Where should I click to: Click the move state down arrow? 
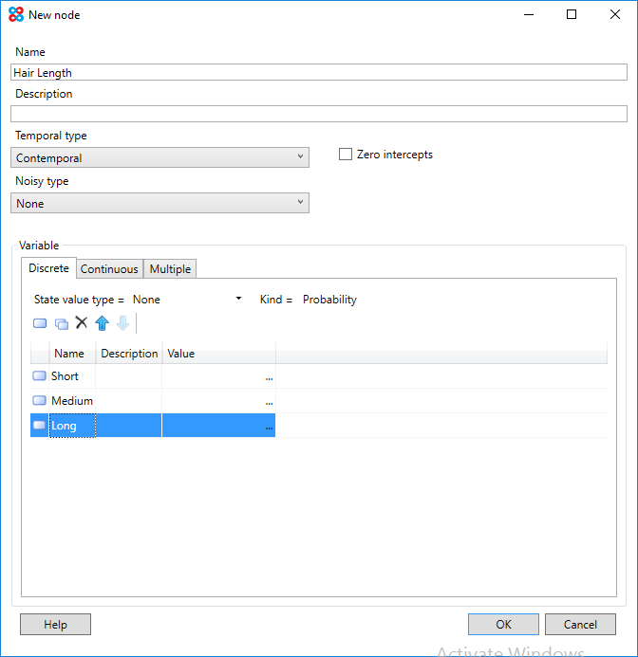[x=122, y=323]
